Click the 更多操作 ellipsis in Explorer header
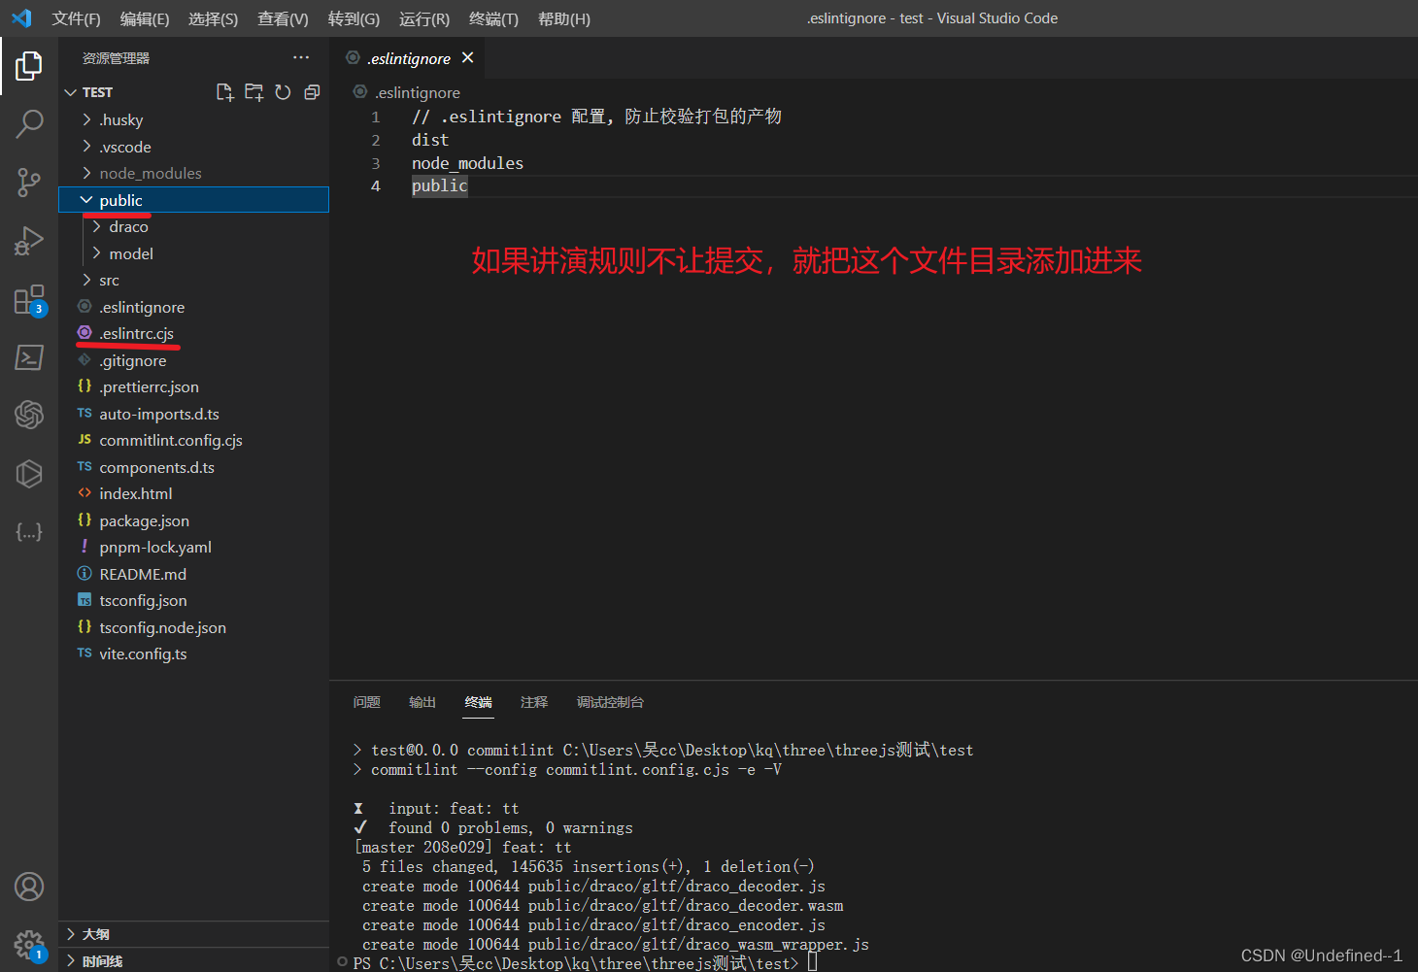Viewport: 1418px width, 972px height. [301, 57]
